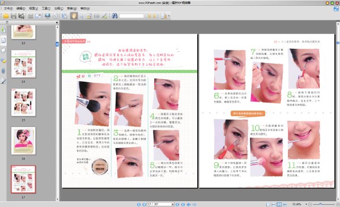Click the thumbnail panel scrollbar down arrow
Image resolution: width=340 pixels, height=207 pixels.
[x=57, y=199]
